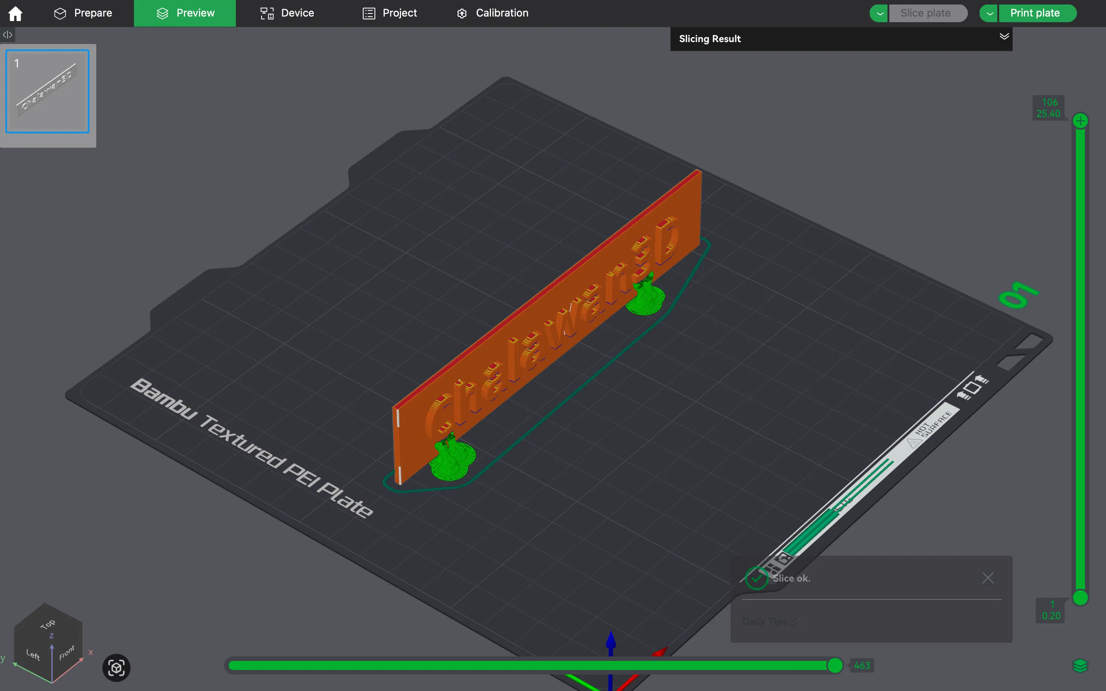Click the green layers icon at bottom right
Screen dimensions: 1106x691
pyautogui.click(x=1080, y=665)
